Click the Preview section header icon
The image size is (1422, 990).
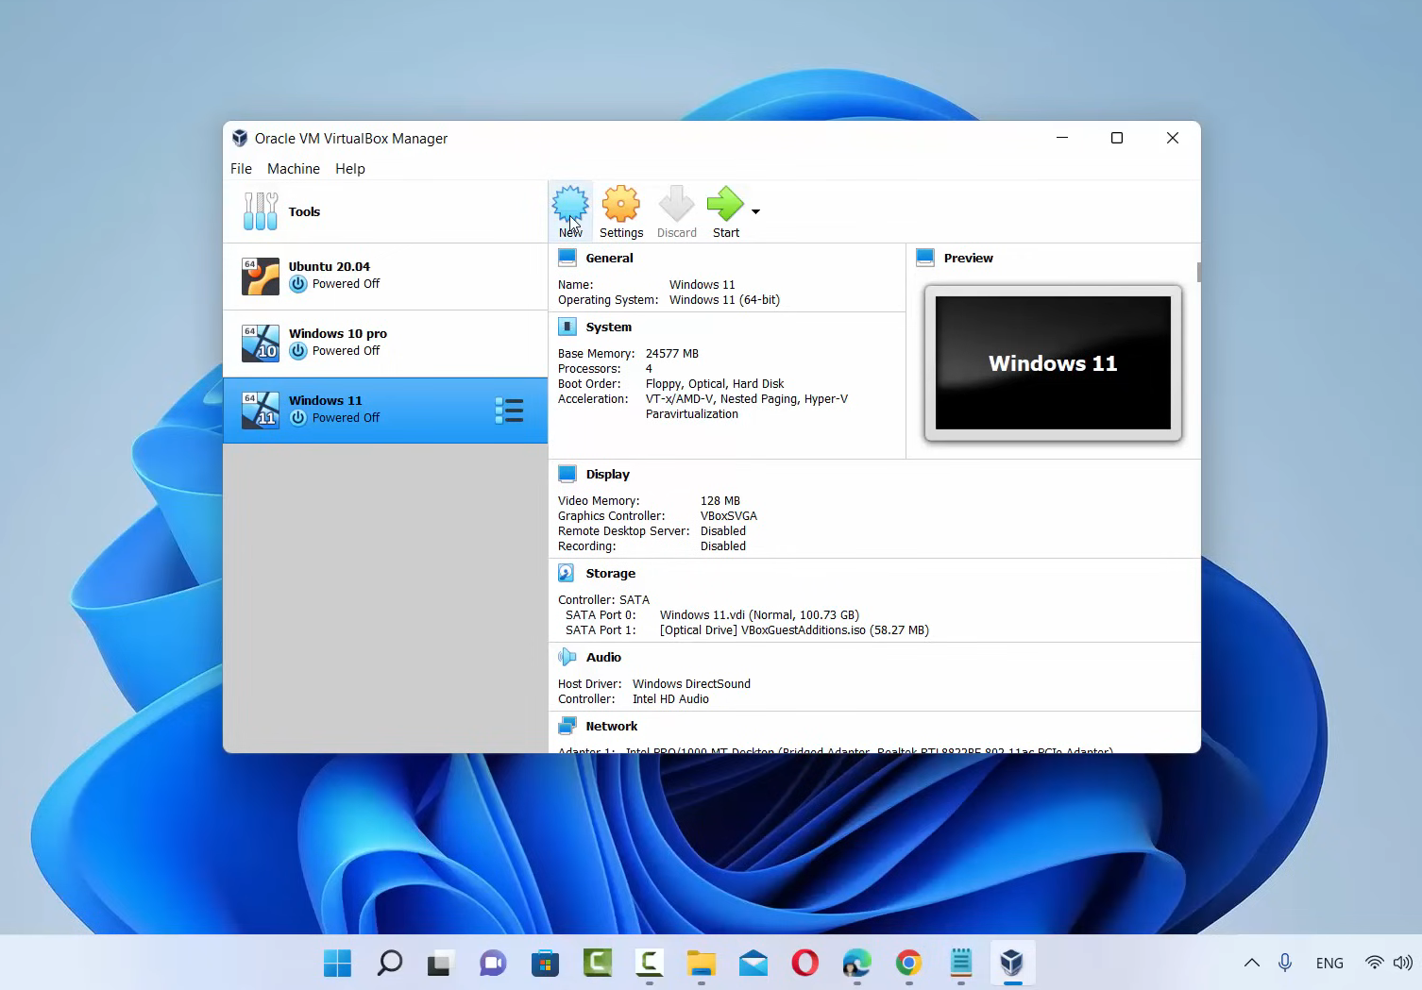tap(925, 258)
